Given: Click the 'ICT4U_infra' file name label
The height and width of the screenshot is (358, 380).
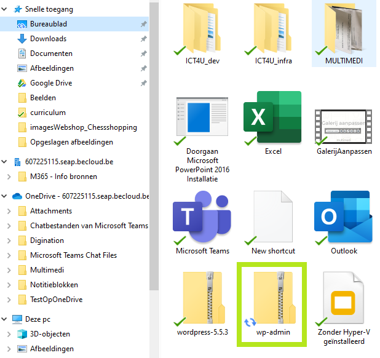Looking at the screenshot, I should click(273, 61).
